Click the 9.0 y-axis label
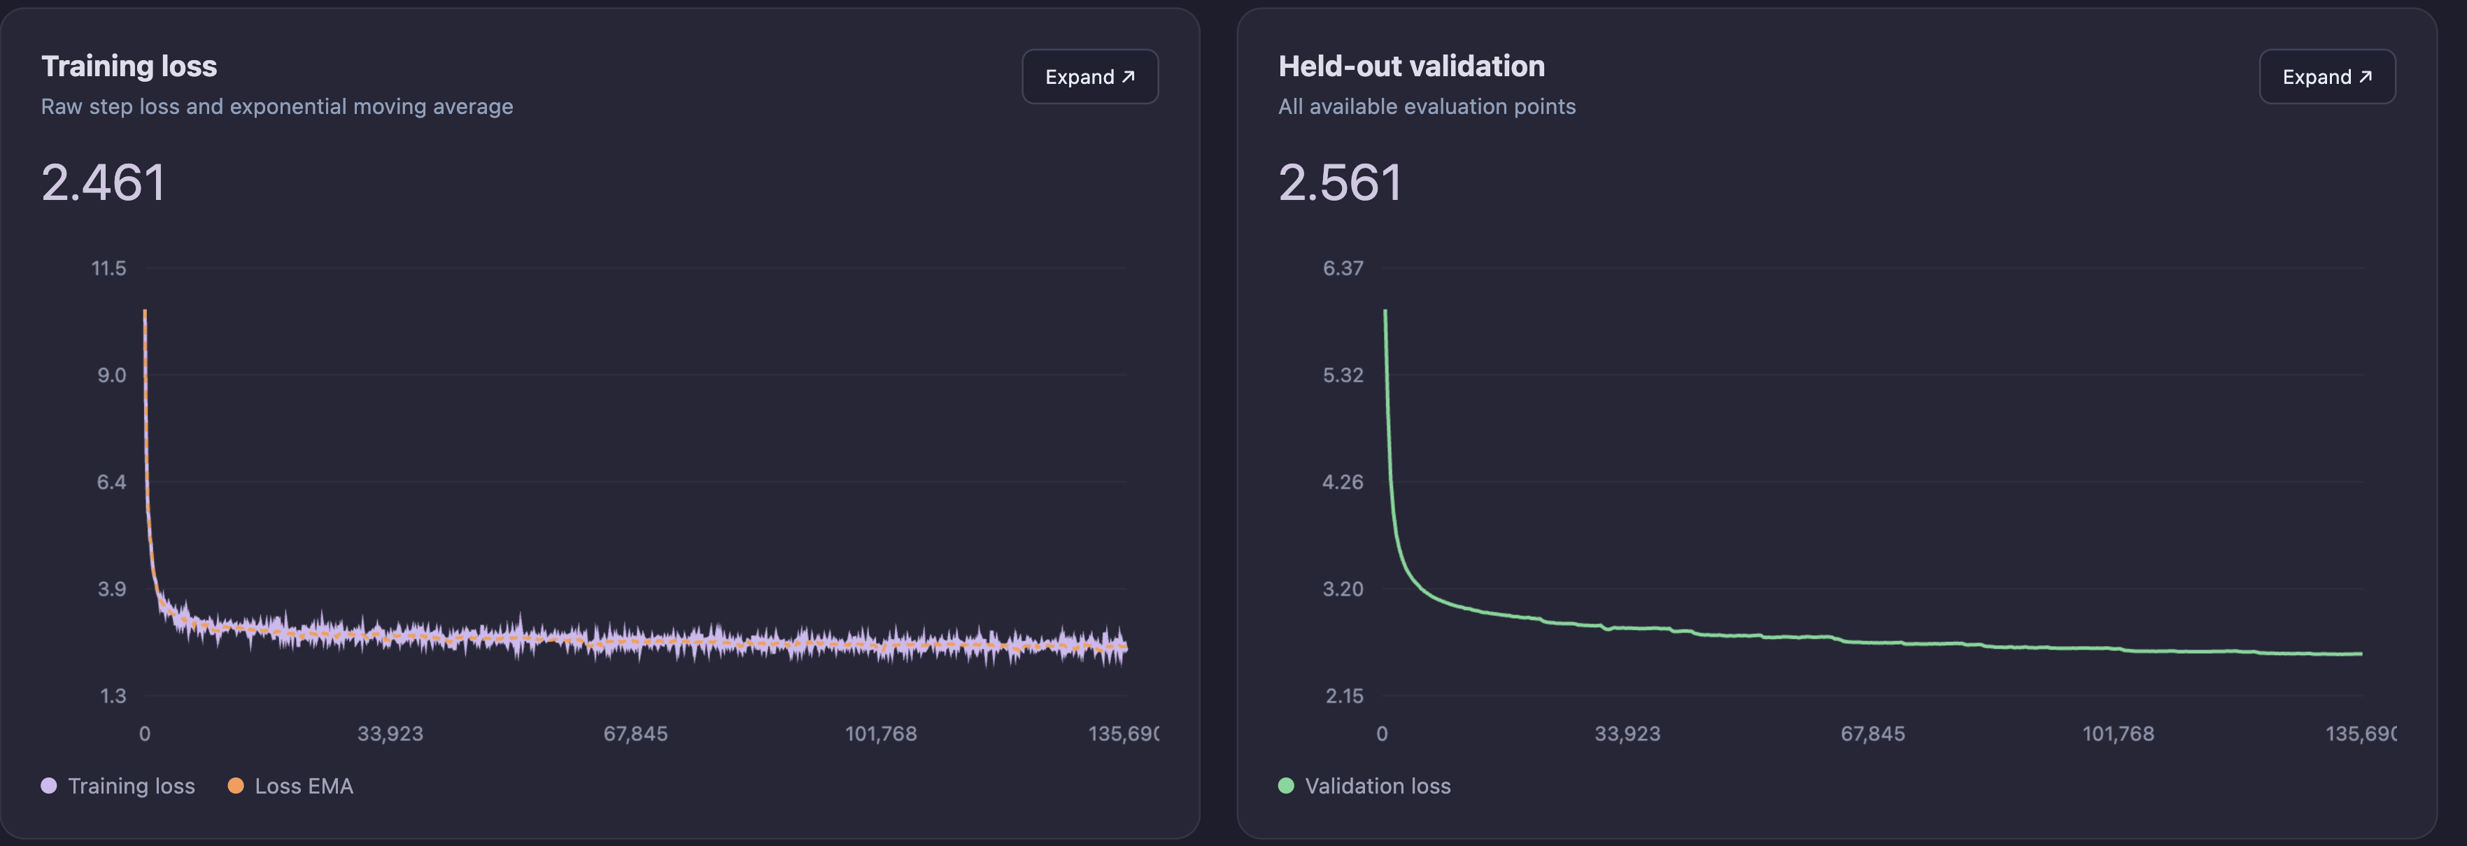The image size is (2467, 846). tap(111, 375)
